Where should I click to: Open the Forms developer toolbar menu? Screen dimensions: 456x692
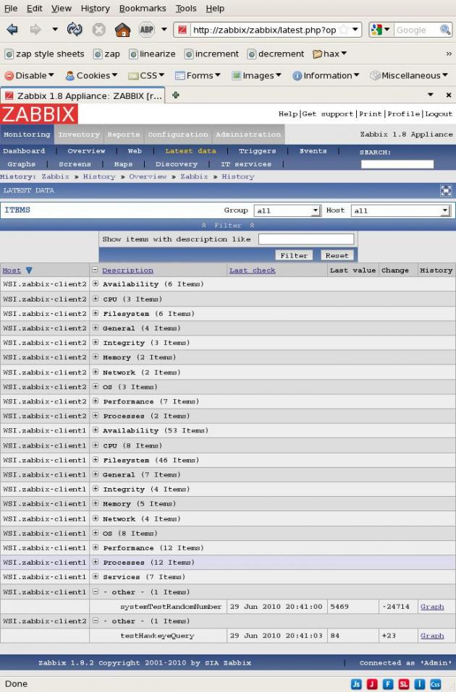point(198,75)
